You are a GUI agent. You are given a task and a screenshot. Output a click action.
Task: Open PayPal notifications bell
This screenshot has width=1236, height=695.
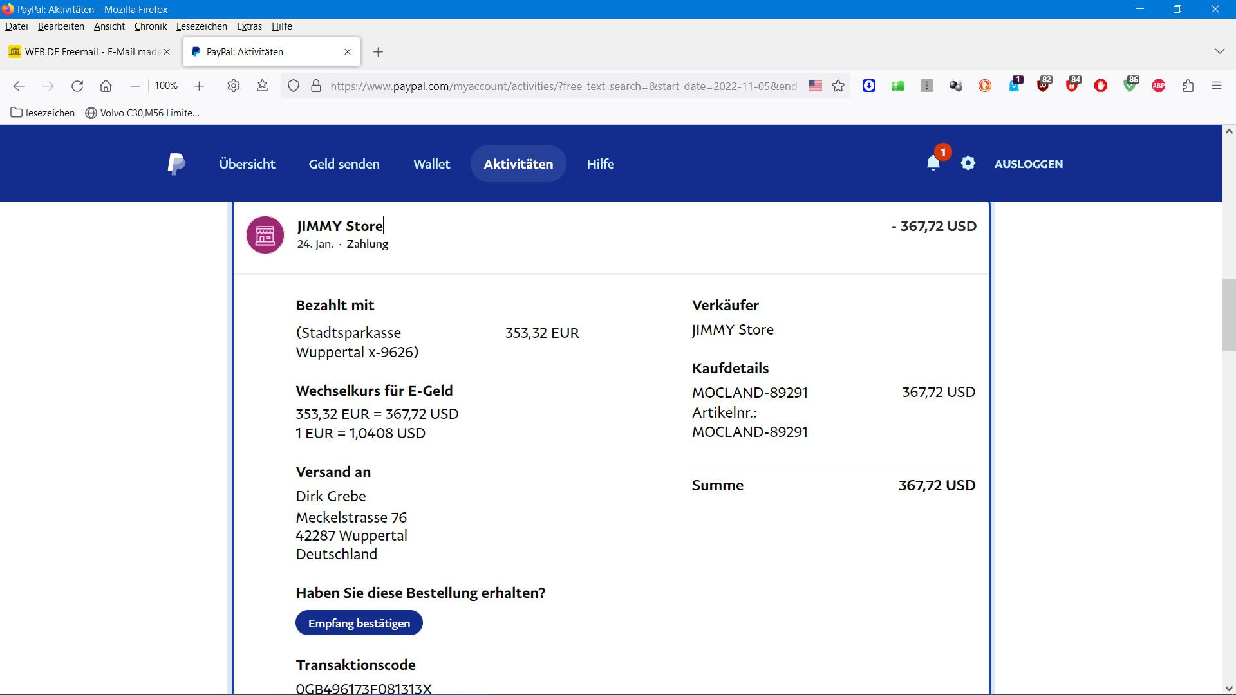933,163
